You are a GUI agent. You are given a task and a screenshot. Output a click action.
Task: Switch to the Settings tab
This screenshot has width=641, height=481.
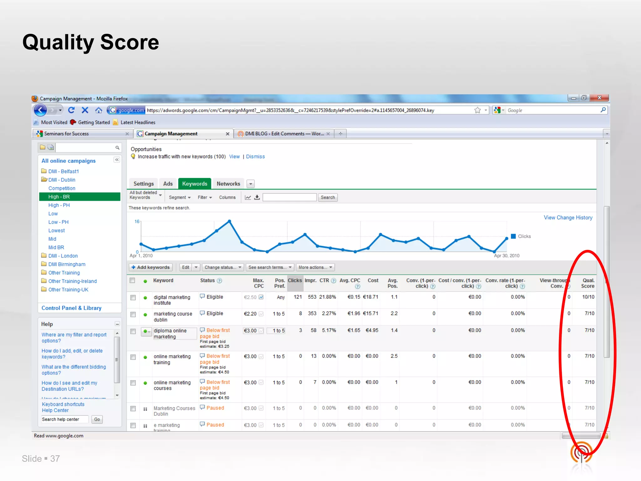click(144, 184)
